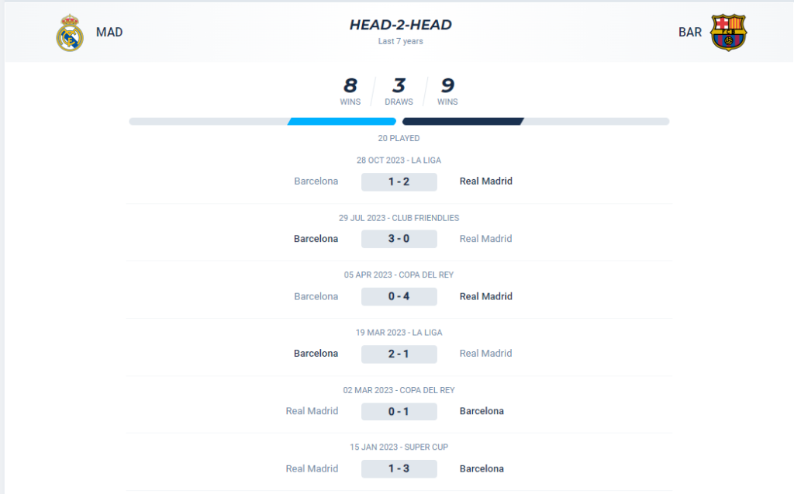Screen dimensions: 794x494
Task: Click the FC Barcelona crest logo
Action: click(728, 33)
